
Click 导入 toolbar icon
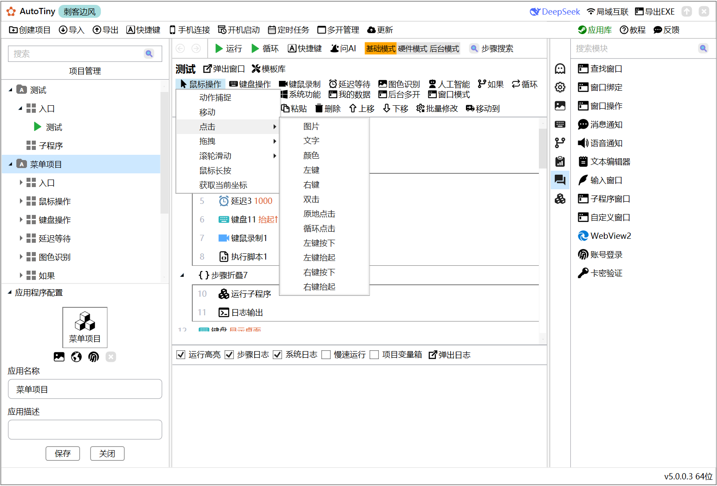click(63, 30)
